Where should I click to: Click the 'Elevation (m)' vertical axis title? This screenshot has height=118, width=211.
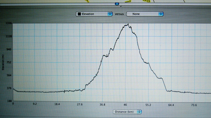tap(3, 62)
